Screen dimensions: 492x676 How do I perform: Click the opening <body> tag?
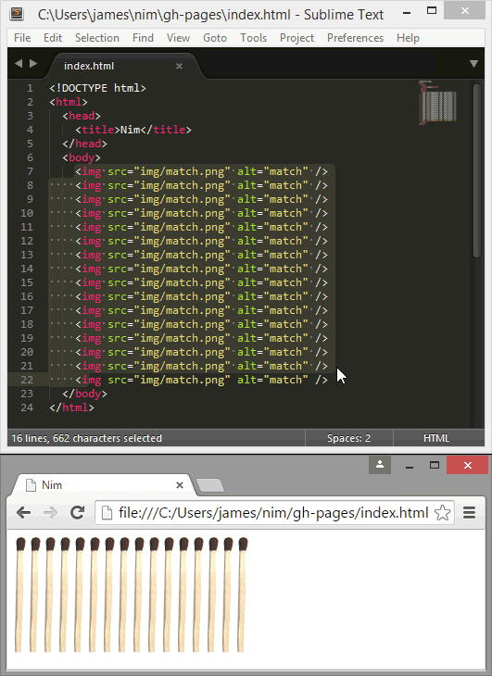coord(82,157)
